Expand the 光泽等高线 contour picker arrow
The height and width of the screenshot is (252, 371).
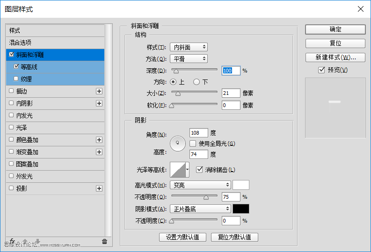pyautogui.click(x=188, y=169)
